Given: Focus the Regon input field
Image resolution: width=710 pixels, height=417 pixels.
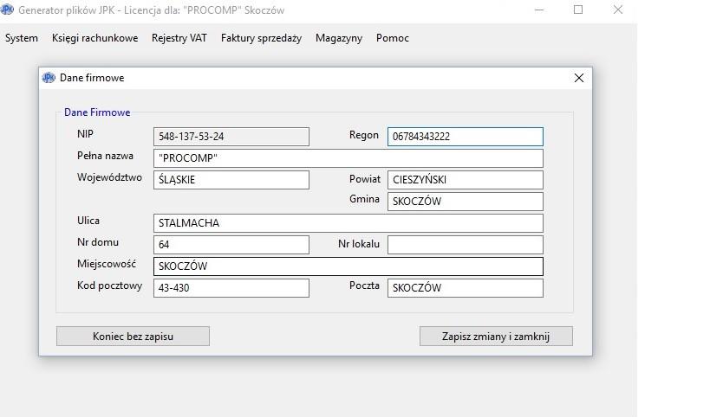Looking at the screenshot, I should click(x=465, y=137).
